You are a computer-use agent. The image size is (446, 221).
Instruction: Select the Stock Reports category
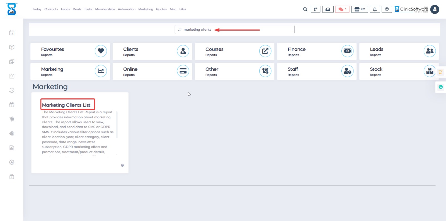399,72
